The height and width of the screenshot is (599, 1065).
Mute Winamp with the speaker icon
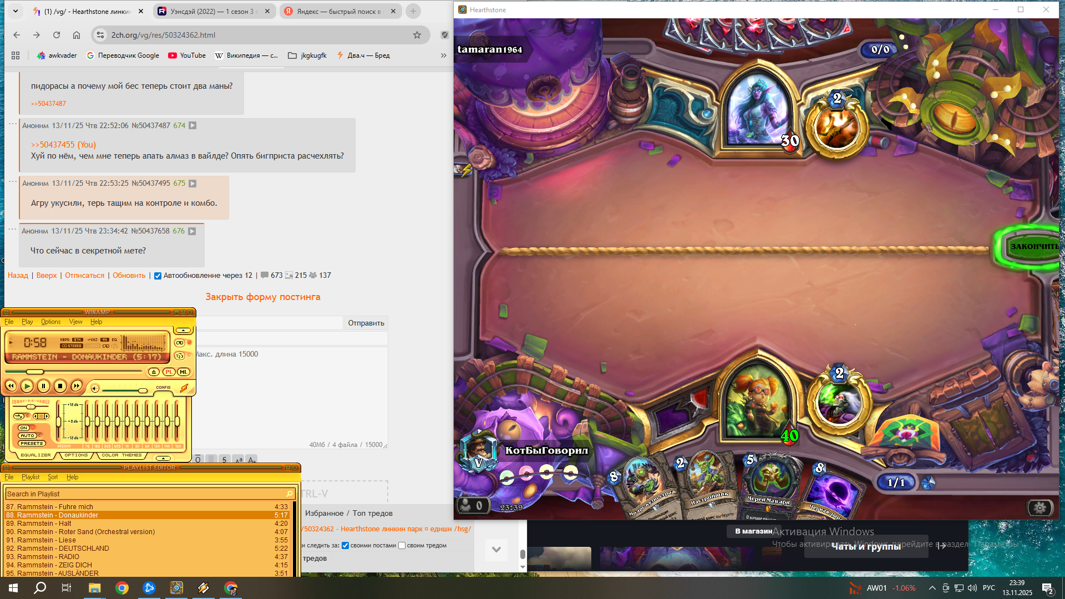tap(95, 389)
